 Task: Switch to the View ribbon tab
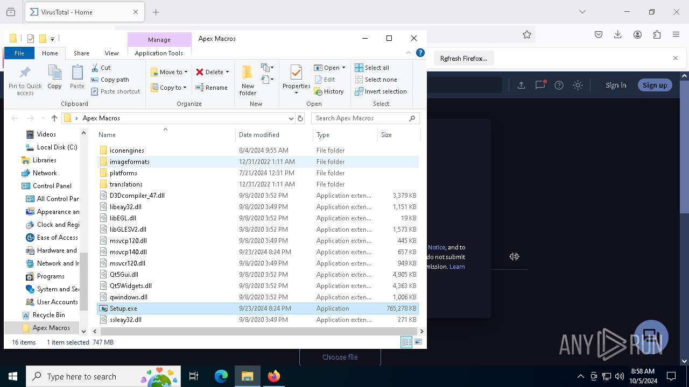[x=111, y=53]
